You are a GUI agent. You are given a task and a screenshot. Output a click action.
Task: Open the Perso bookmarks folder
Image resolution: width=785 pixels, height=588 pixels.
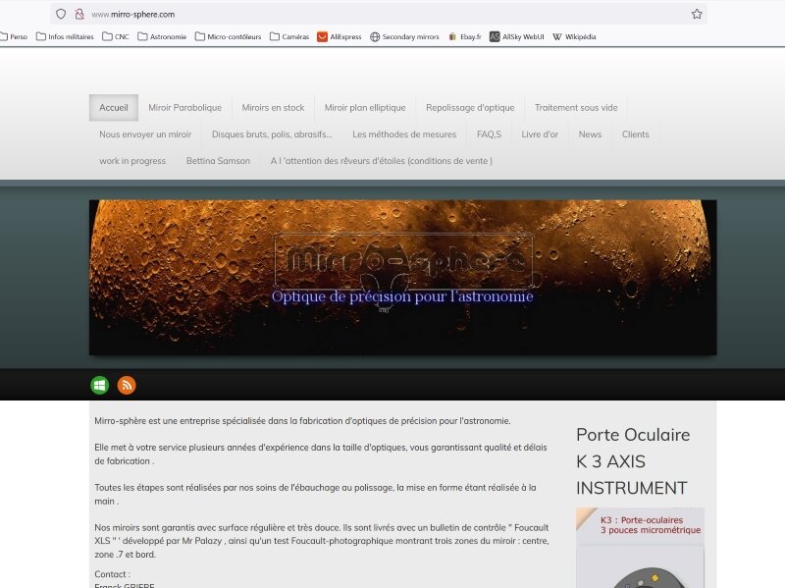click(14, 36)
